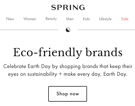Click "shopping brands" in the description
The width and height of the screenshot is (135, 106).
coord(79,66)
